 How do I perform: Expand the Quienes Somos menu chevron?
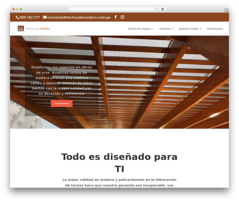201,29
